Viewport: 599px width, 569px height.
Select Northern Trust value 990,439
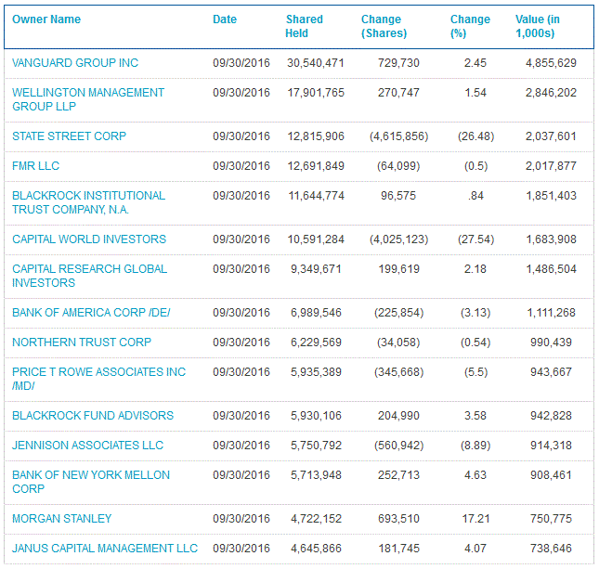tap(551, 343)
